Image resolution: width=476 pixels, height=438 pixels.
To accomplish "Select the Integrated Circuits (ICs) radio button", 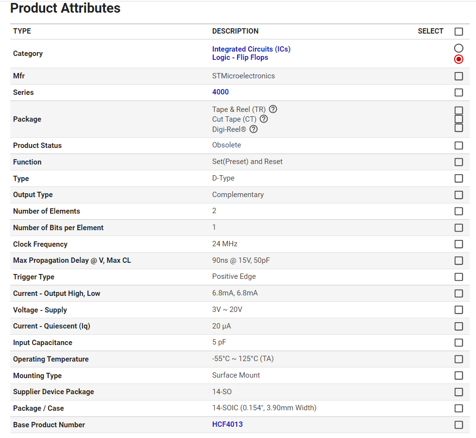I will pyautogui.click(x=459, y=48).
